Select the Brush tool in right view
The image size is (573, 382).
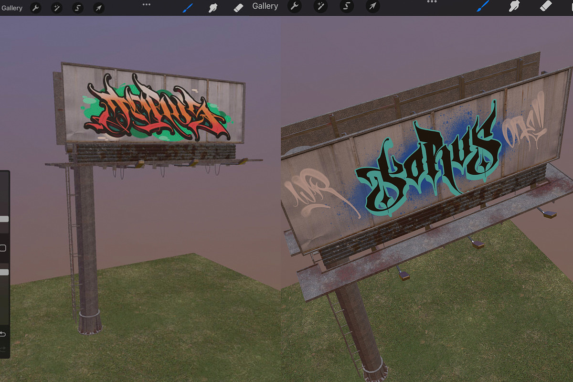click(x=483, y=6)
